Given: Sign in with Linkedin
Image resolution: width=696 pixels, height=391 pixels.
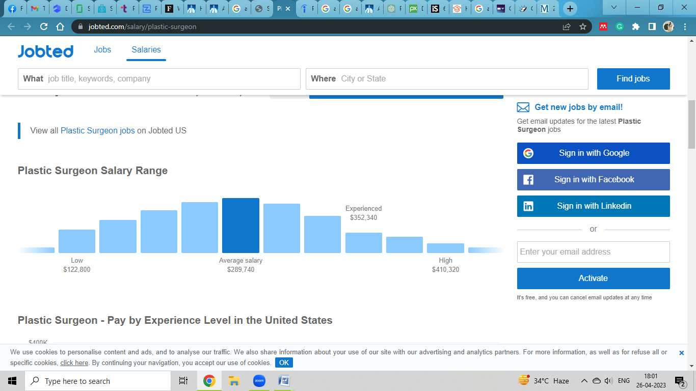Looking at the screenshot, I should click(x=593, y=206).
